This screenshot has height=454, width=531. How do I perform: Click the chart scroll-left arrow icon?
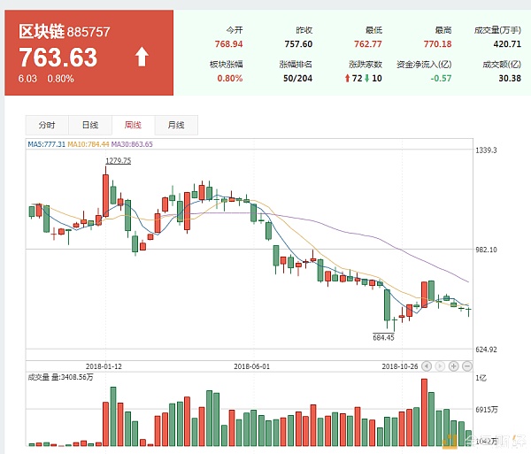(427, 366)
